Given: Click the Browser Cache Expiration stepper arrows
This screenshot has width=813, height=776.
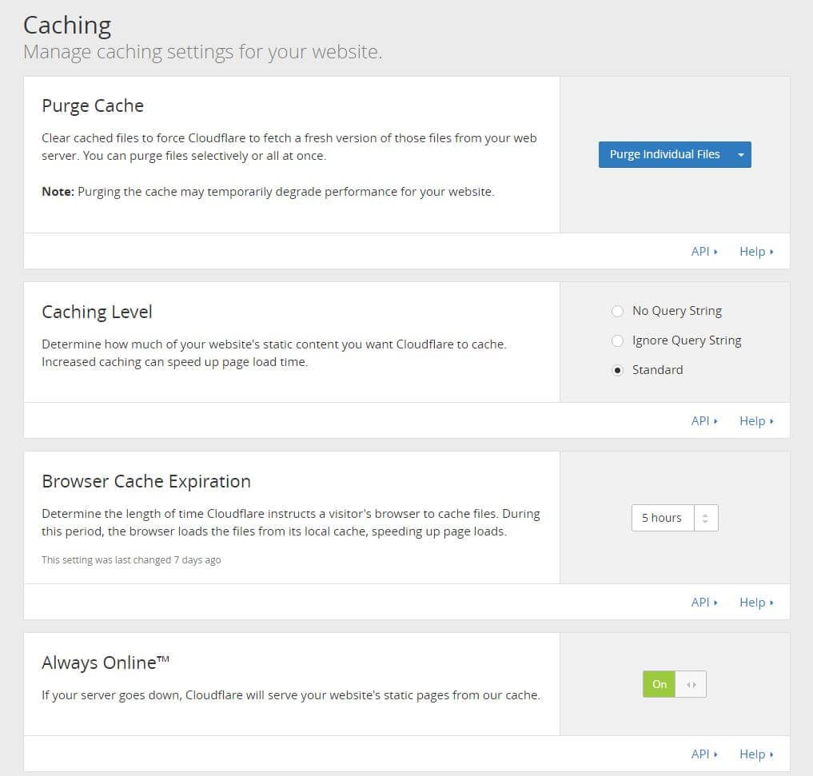Looking at the screenshot, I should click(705, 518).
